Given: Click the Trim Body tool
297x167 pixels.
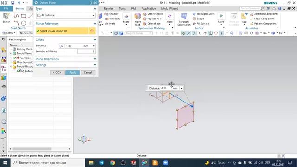Looking at the screenshot, I should [x=112, y=19].
